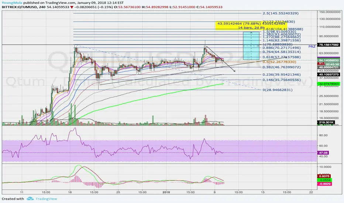344x203 pixels.
Task: Click the low value L:52.91451000
Action: tap(182, 7)
